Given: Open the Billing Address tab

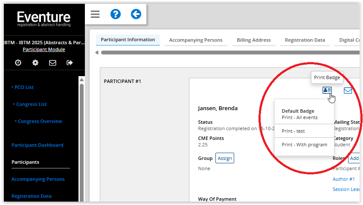Looking at the screenshot, I should [x=254, y=40].
